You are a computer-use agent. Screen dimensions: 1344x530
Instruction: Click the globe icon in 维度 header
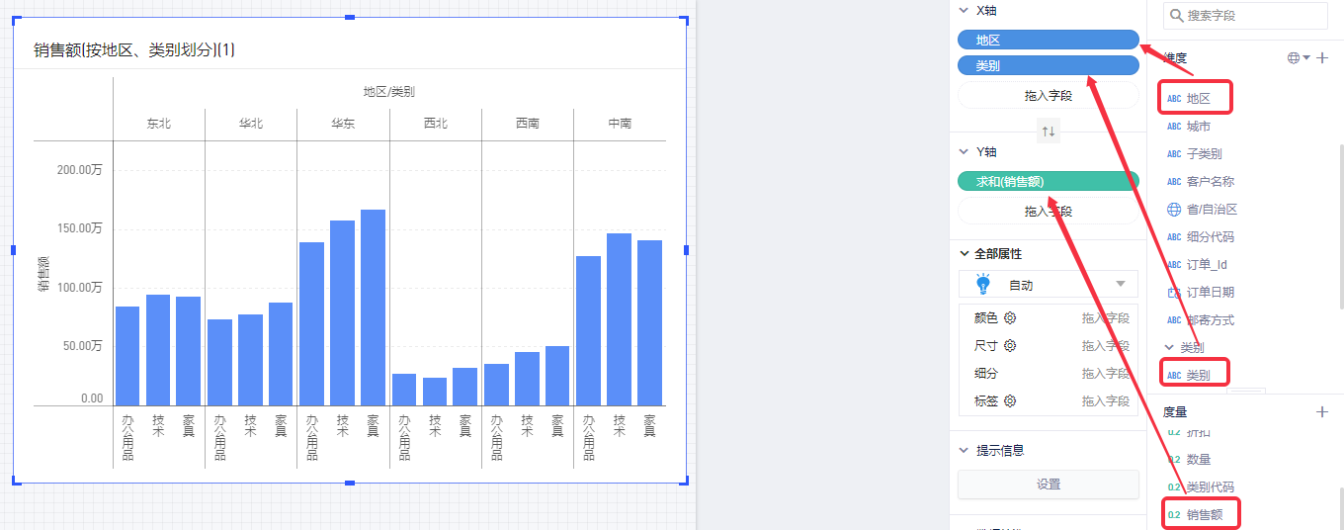(1294, 58)
